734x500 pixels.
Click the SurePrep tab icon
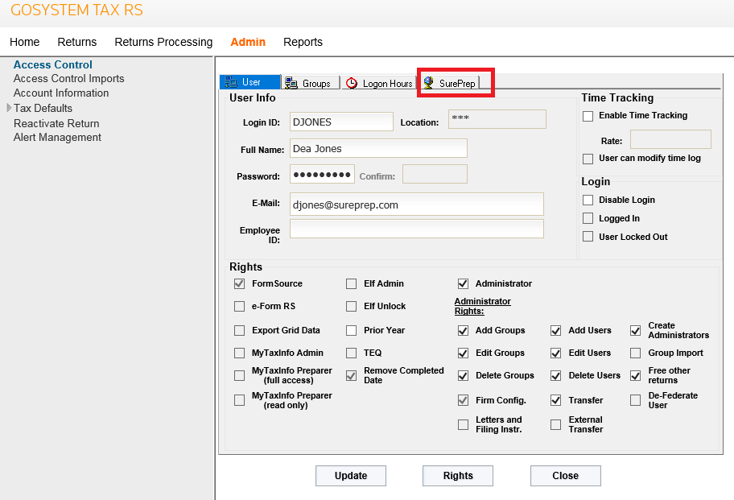(x=429, y=83)
